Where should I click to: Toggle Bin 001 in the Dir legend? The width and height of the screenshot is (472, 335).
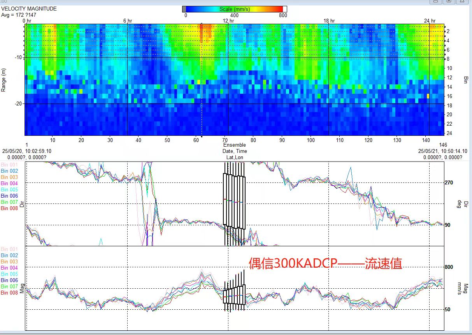coord(9,165)
